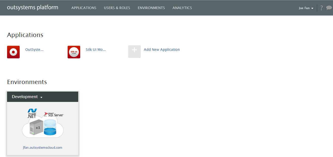Click the SQL Server logo
Screen dimensions: 333x157
click(x=54, y=114)
